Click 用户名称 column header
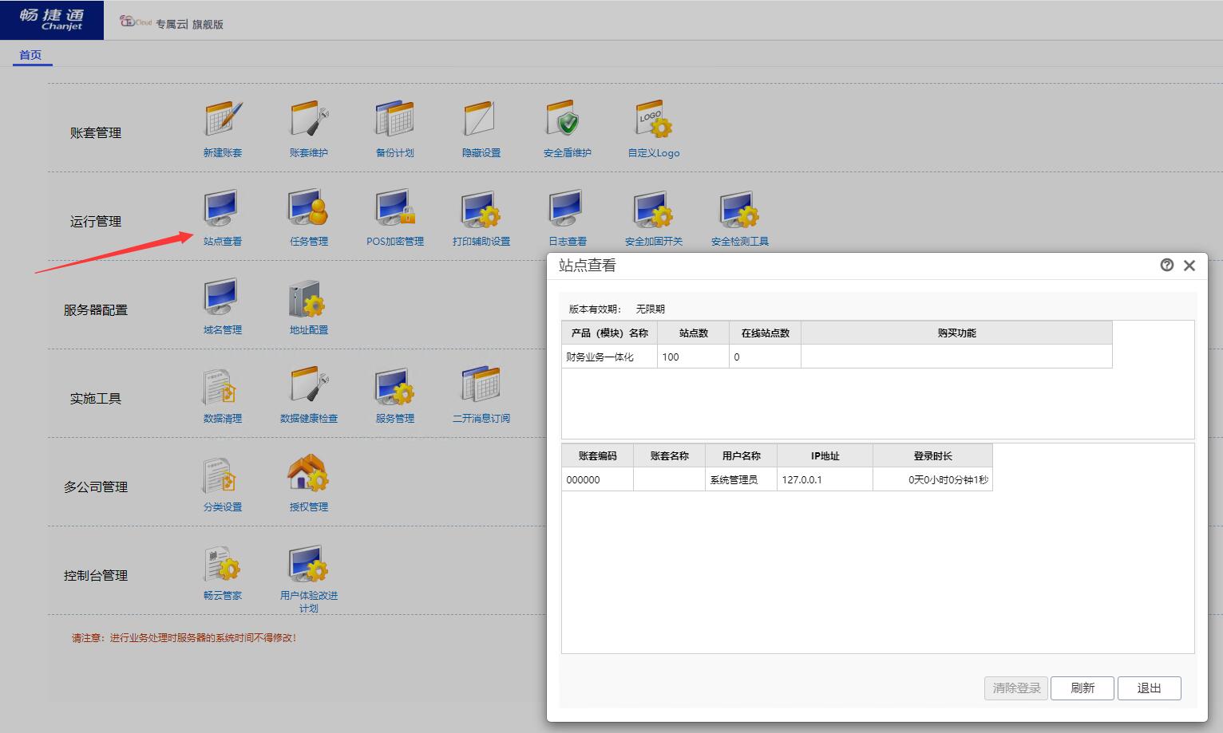This screenshot has height=733, width=1223. (x=742, y=455)
